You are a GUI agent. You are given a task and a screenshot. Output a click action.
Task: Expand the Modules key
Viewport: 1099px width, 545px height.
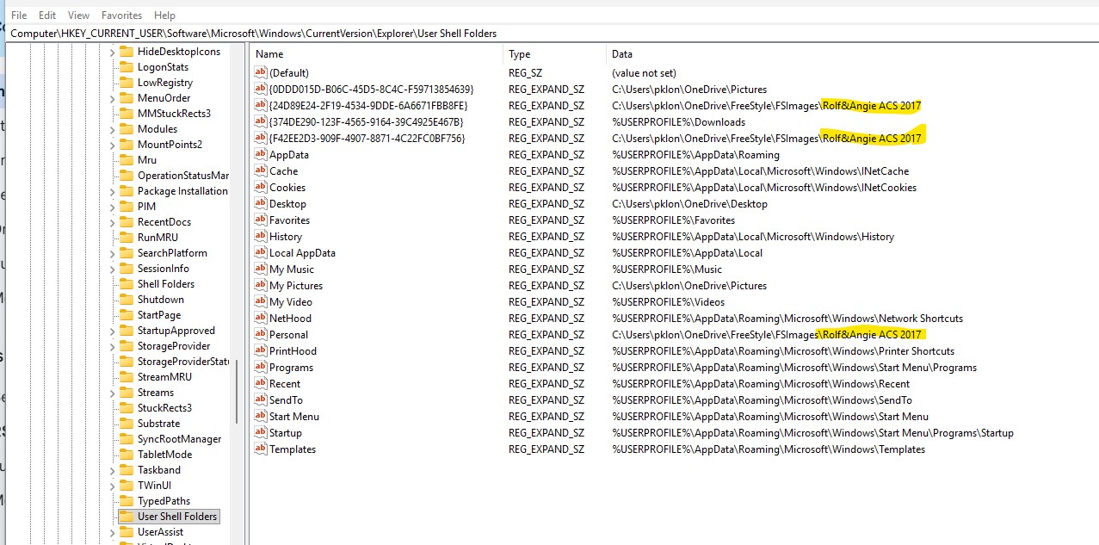[112, 129]
